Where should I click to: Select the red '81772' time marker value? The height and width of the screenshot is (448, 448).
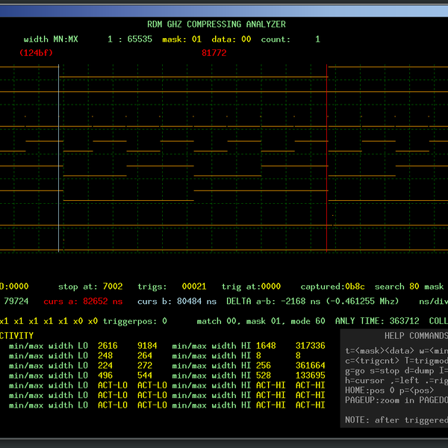pos(214,53)
